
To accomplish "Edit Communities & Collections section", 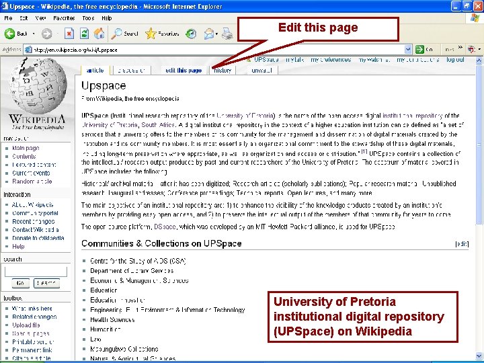I will 462,244.
